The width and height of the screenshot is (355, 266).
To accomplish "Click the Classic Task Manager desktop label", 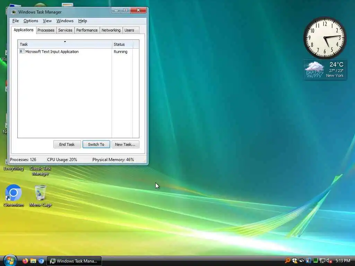I will tap(41, 171).
